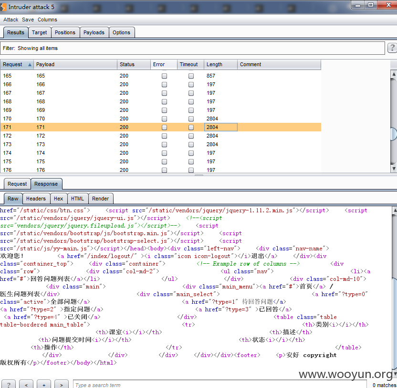Show the HTML response view
This screenshot has height=388, width=397.
click(77, 199)
